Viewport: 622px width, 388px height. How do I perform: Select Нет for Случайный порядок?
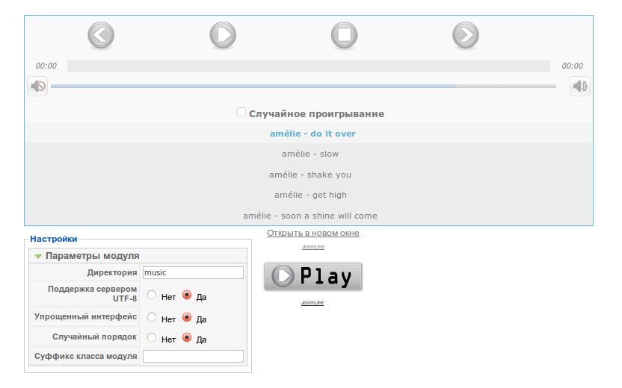(x=153, y=338)
